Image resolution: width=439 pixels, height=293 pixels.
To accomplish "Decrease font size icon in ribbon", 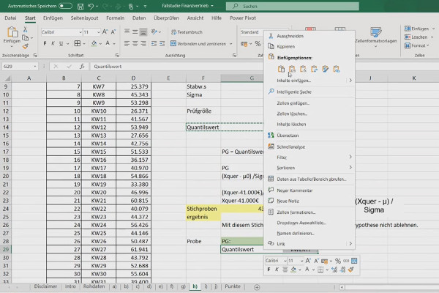I will (113, 32).
